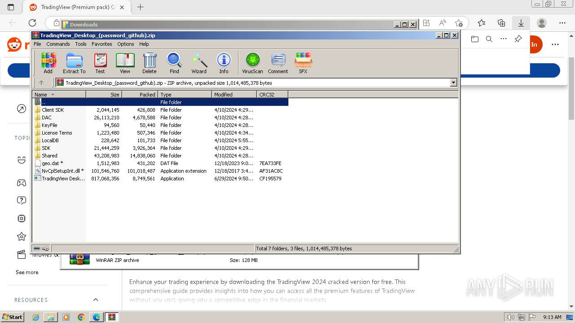Click the drive icon in WinRAR status bar
This screenshot has height=323, width=575.
[37, 249]
